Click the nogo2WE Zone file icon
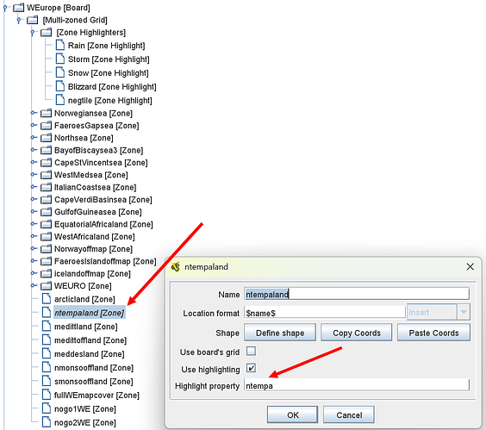This screenshot has width=486, height=430. [47, 422]
